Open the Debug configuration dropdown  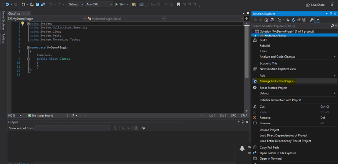(75, 4)
